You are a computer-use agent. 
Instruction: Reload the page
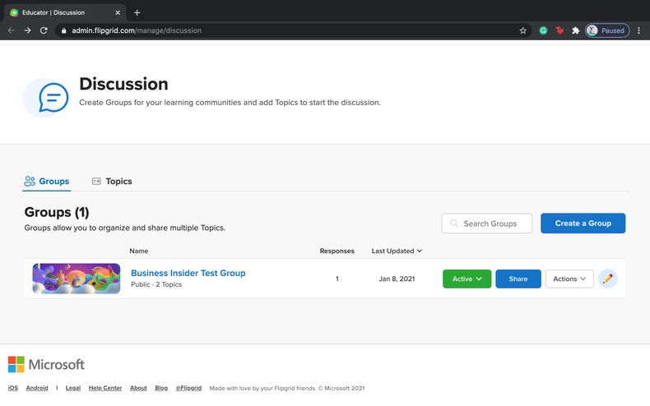44,30
